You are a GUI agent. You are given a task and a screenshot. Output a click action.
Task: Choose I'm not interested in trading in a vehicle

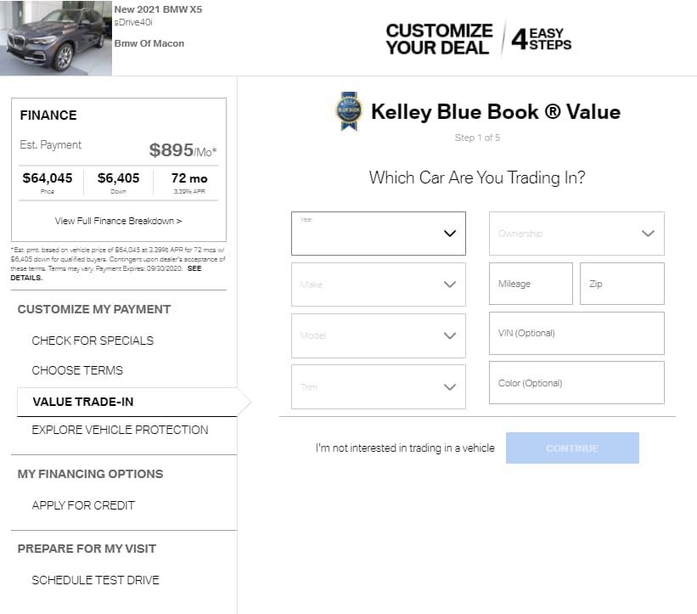click(x=405, y=448)
